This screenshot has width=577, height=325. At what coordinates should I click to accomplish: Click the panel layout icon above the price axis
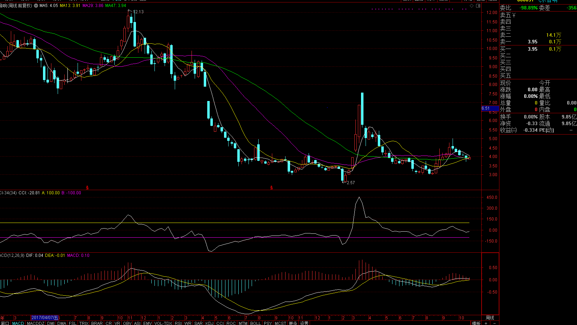click(478, 6)
